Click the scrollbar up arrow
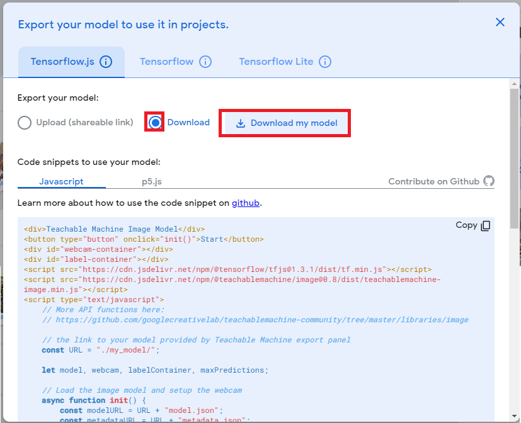The width and height of the screenshot is (521, 423). pyautogui.click(x=514, y=84)
